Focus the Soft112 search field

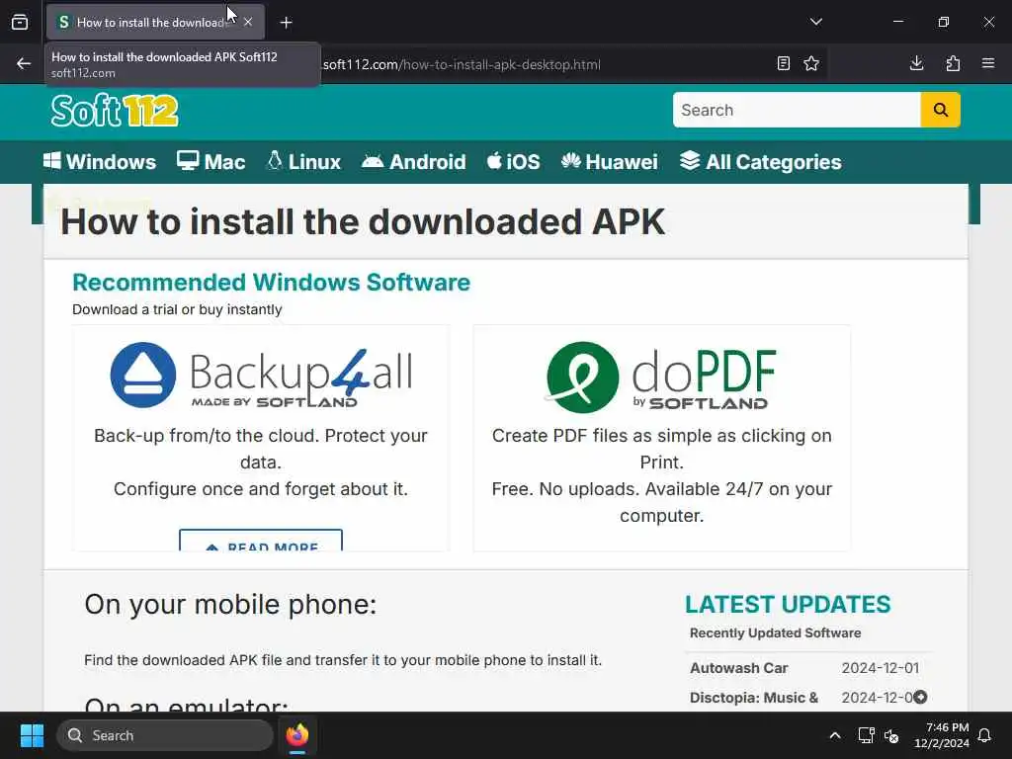coord(797,110)
